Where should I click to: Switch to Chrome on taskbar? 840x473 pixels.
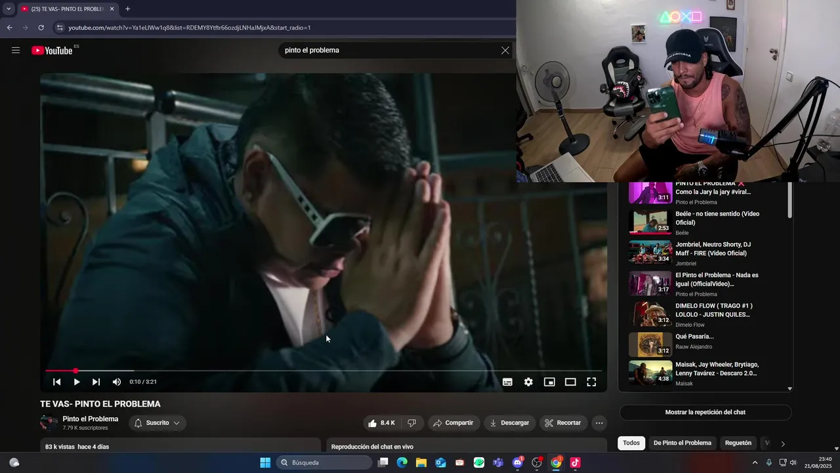click(x=556, y=462)
